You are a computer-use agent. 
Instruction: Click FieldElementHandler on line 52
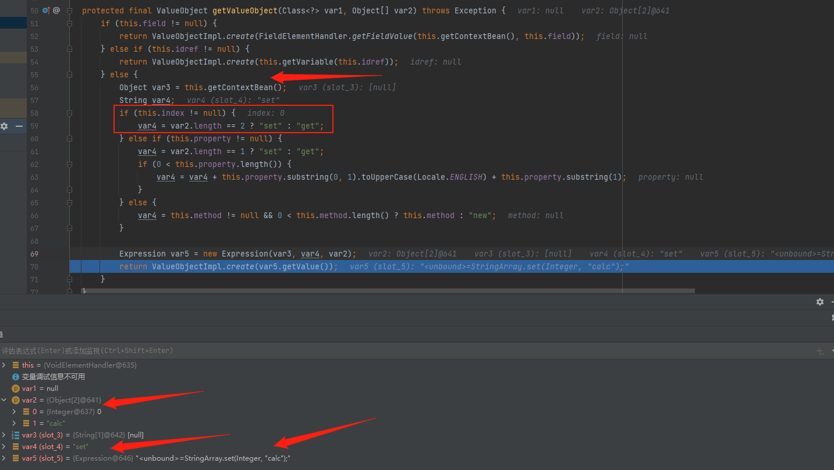pyautogui.click(x=303, y=36)
